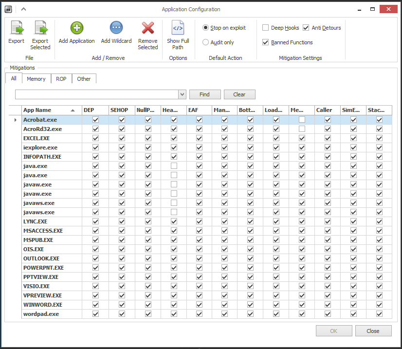This screenshot has height=349, width=402.
Task: Click the red Remove Selected icon
Action: (148, 28)
